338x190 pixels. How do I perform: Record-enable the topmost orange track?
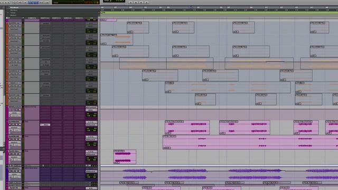click(x=10, y=26)
